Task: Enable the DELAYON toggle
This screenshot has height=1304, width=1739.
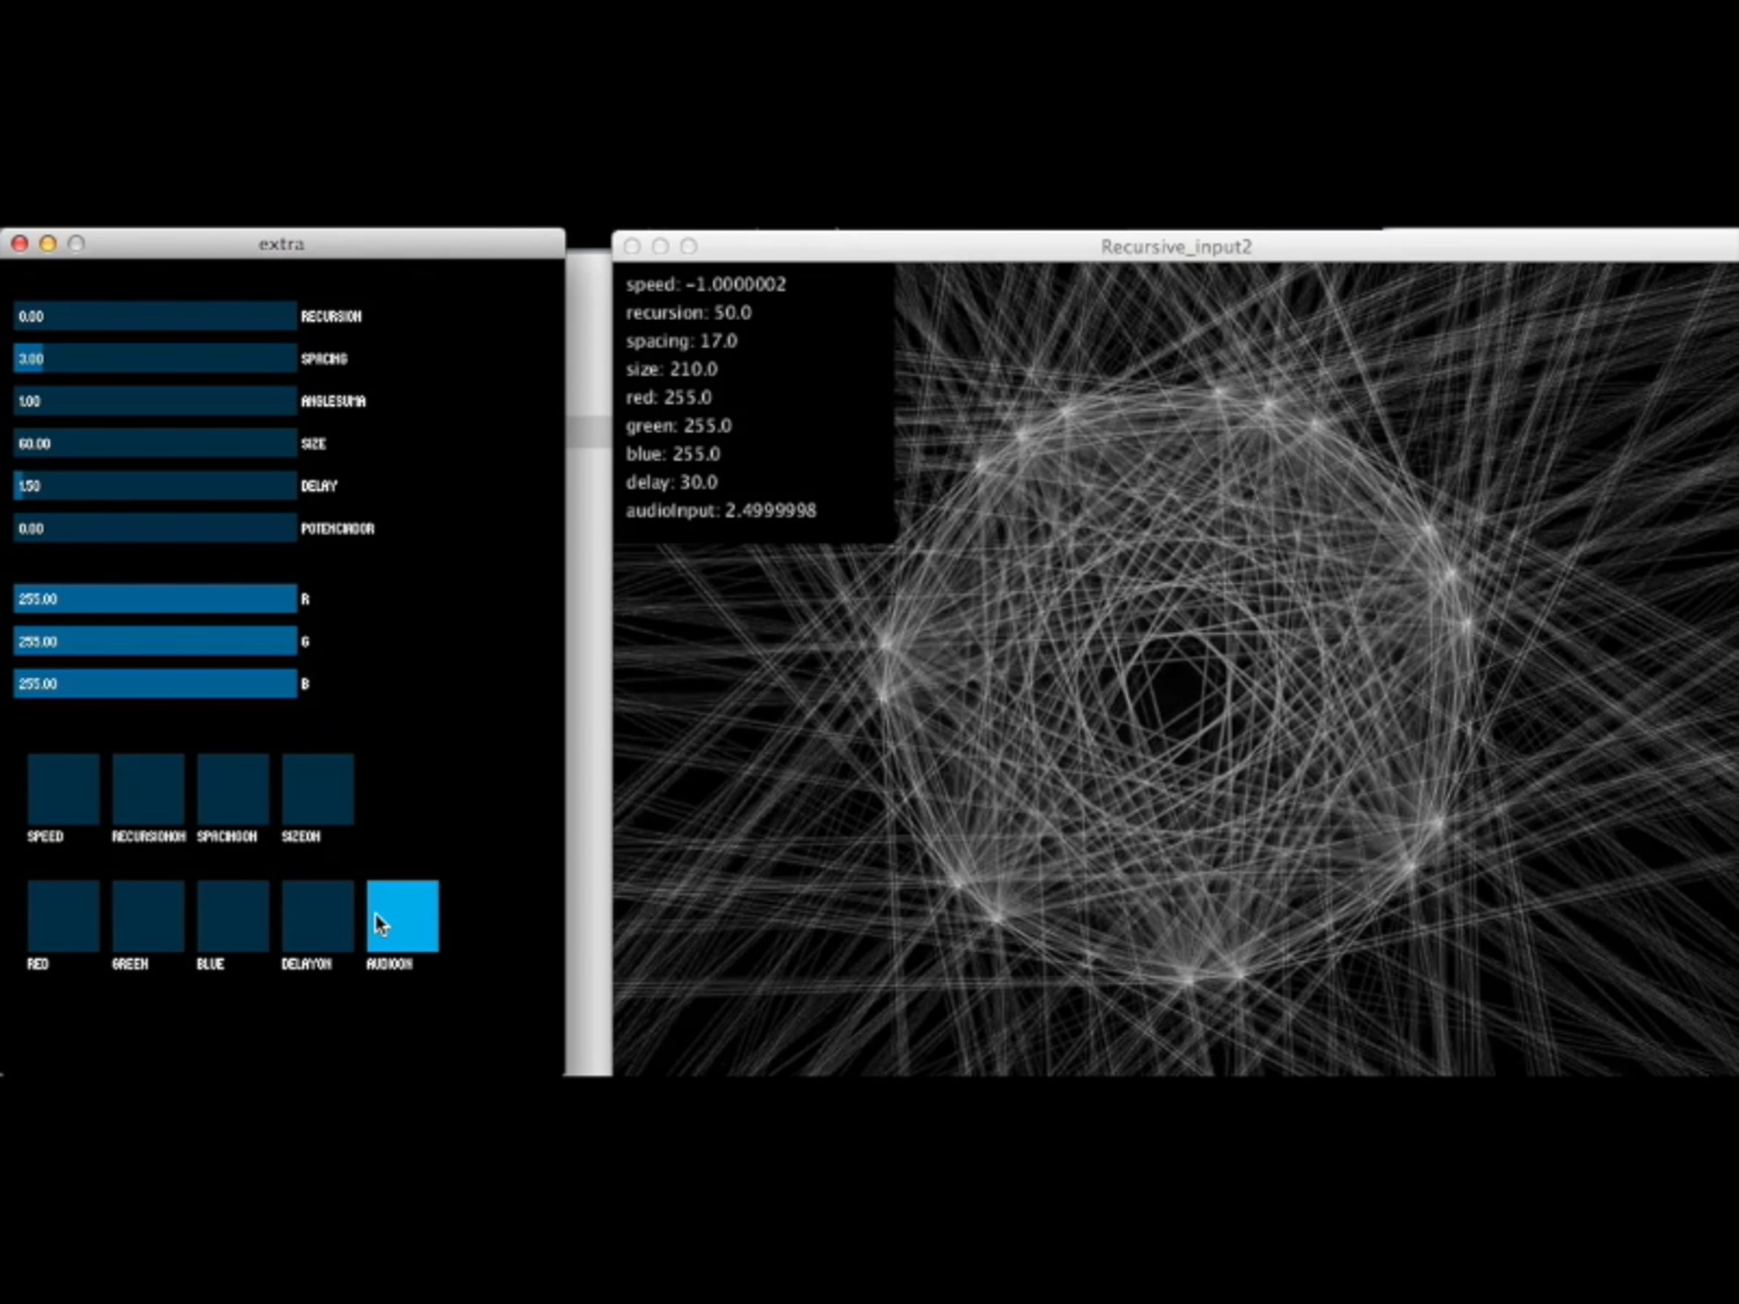Action: [x=318, y=916]
